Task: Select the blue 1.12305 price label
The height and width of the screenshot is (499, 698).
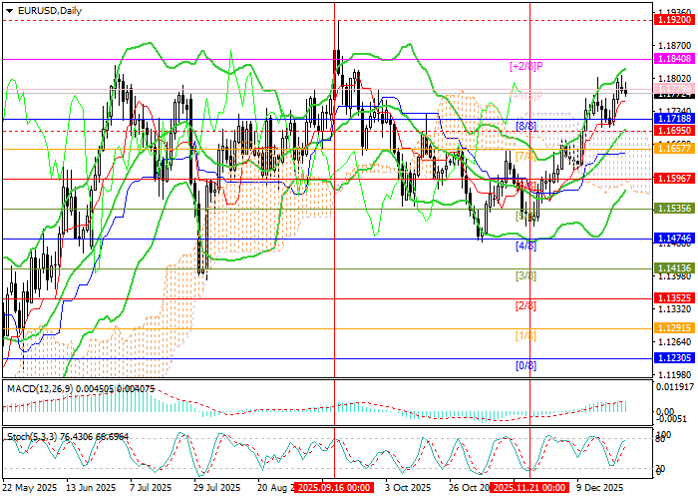Action: (x=675, y=357)
